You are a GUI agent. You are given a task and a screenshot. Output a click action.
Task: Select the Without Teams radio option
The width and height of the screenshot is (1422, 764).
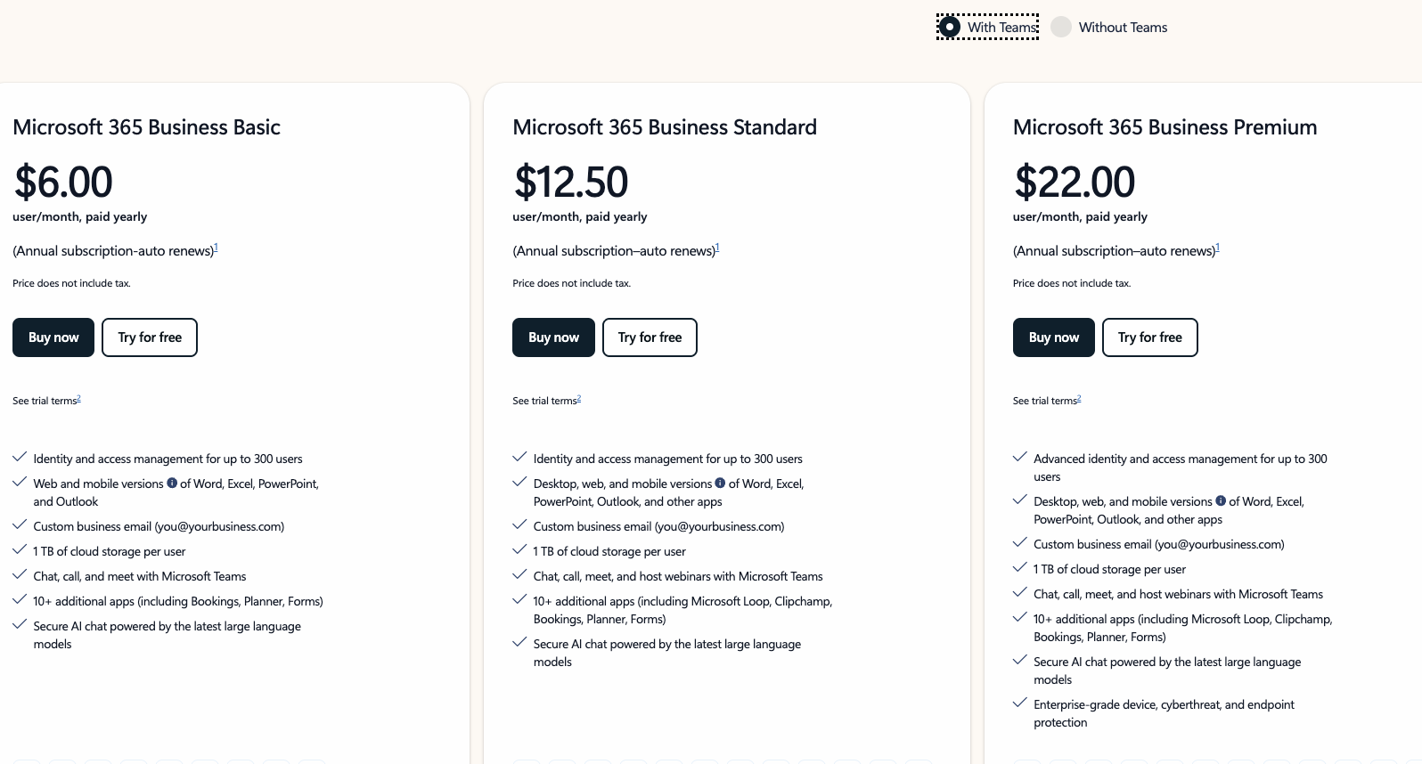pyautogui.click(x=1061, y=28)
